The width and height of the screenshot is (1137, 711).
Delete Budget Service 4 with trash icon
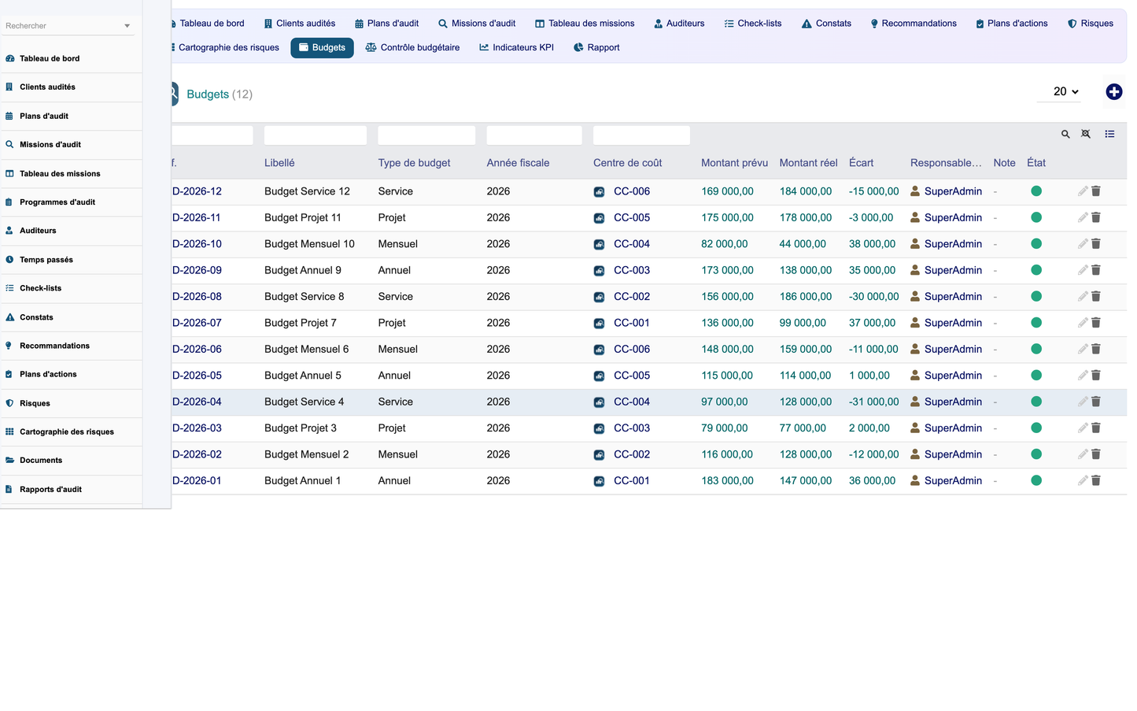point(1096,402)
